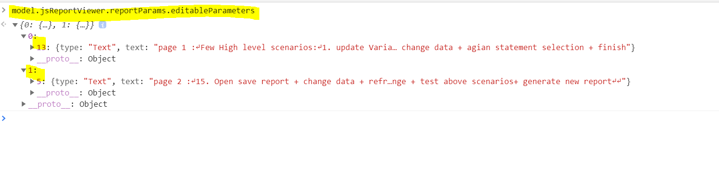Expand __proto__ under the 0 entry
This screenshot has height=171, width=719.
point(32,59)
